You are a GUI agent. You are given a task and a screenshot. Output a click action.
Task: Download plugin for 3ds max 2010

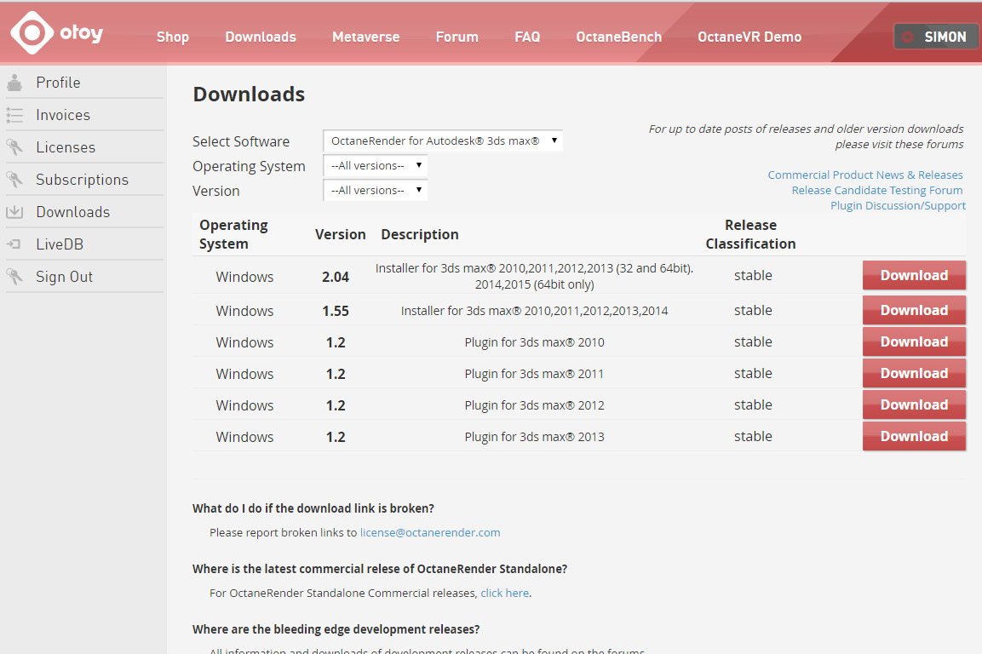coord(914,342)
